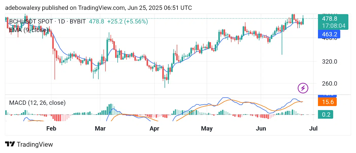This screenshot has height=153, width=356.
Task: Click the 260.0 price scale level
Action: point(330,83)
